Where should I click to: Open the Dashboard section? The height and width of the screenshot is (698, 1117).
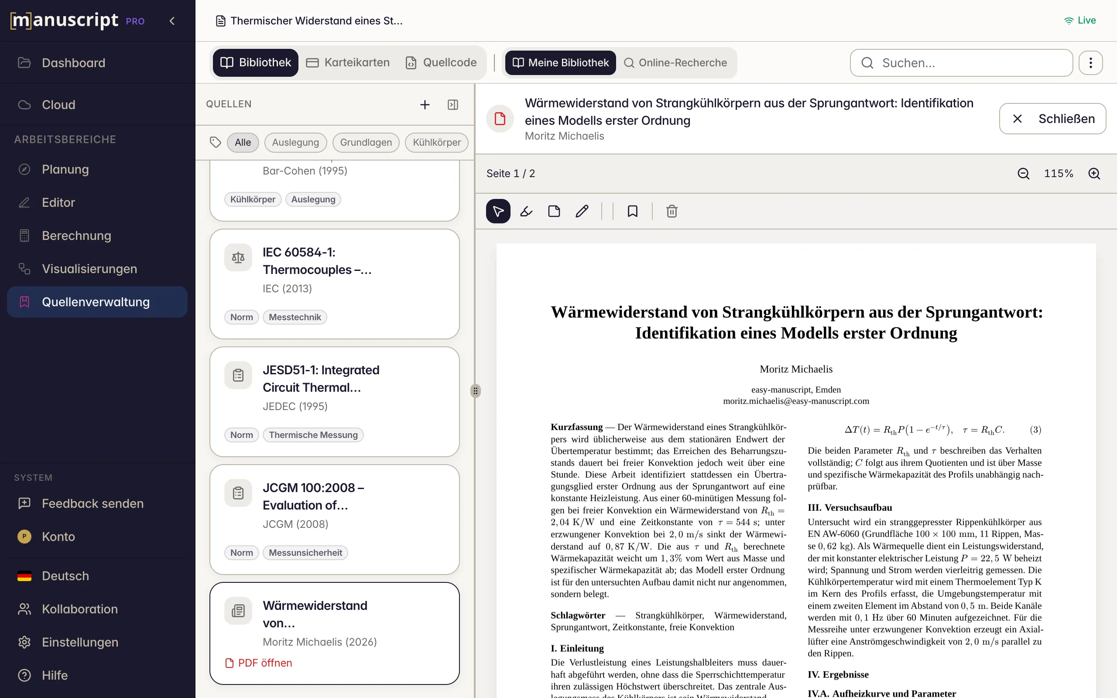[97, 63]
